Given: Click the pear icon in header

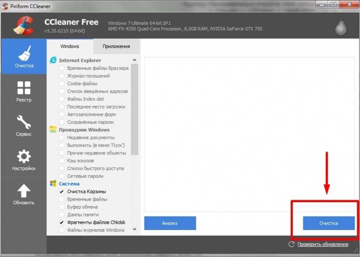Looking at the screenshot, I should [341, 26].
